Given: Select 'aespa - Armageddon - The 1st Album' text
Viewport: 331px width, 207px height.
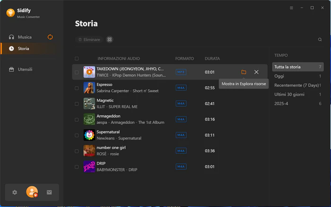Looking at the screenshot, I should pos(130,122).
